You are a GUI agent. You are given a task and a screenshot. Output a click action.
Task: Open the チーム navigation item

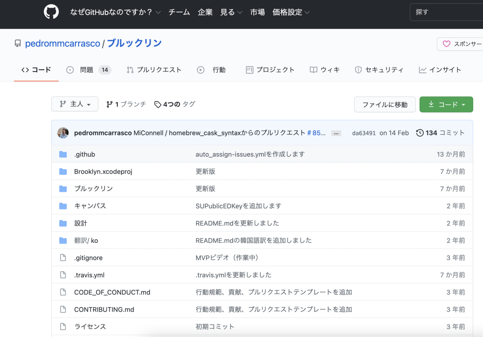pyautogui.click(x=179, y=12)
